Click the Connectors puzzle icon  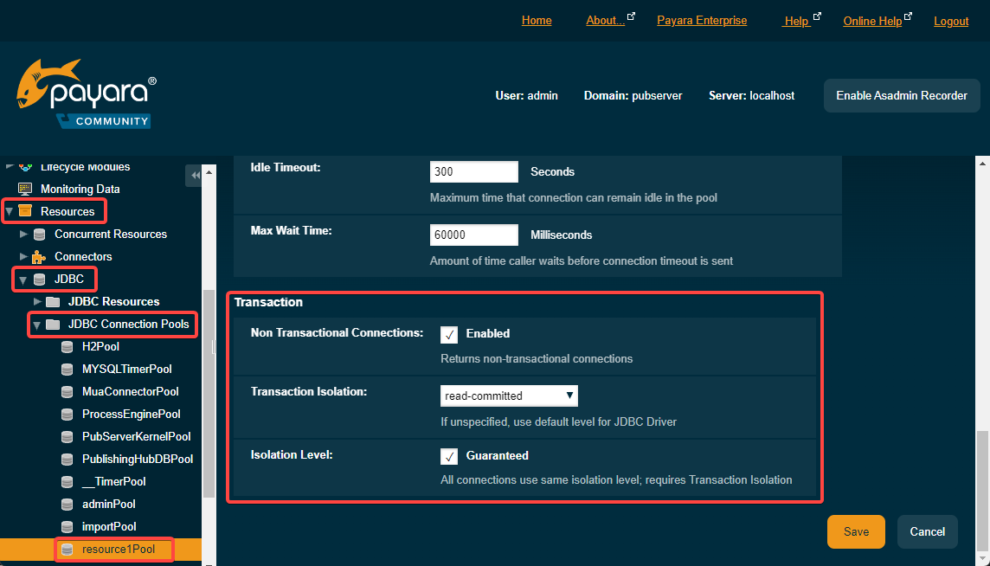(39, 256)
